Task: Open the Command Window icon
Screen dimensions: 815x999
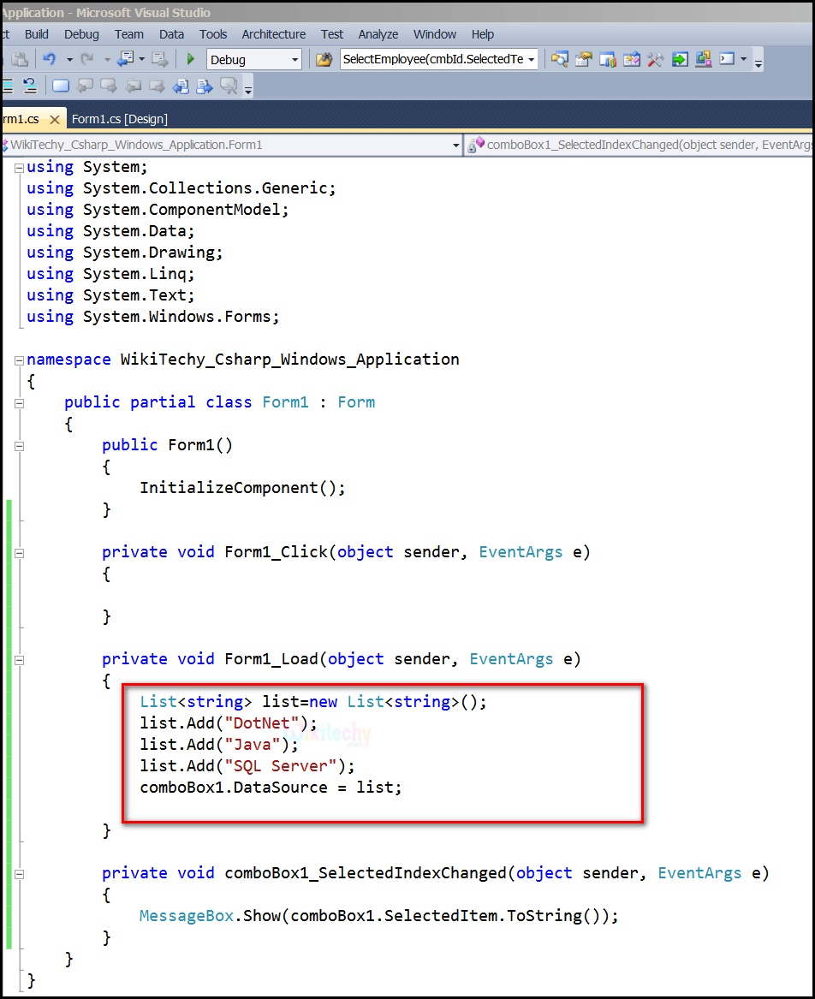Action: pyautogui.click(x=726, y=59)
